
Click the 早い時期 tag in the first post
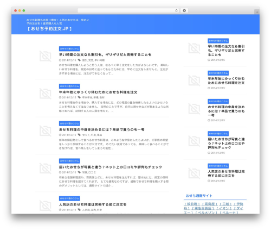click(100, 60)
